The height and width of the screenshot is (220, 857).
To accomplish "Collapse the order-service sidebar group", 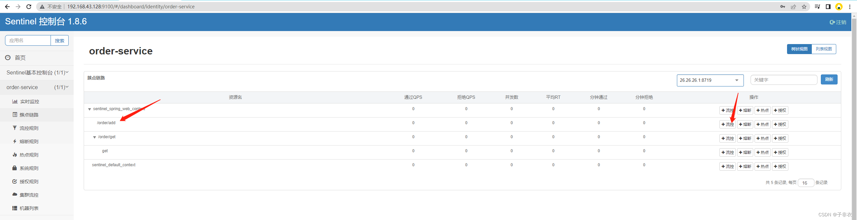I will 37,87.
